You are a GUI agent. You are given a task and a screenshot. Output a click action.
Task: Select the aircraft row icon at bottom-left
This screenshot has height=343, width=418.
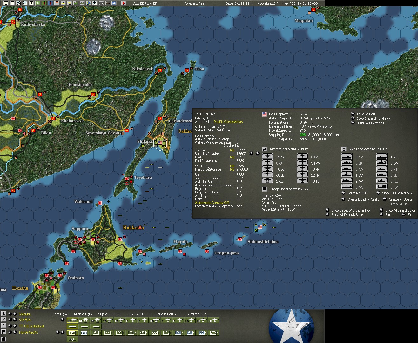(3, 319)
